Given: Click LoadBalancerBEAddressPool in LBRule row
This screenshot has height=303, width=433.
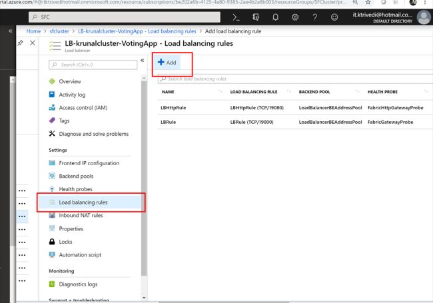Looking at the screenshot, I should click(x=330, y=122).
